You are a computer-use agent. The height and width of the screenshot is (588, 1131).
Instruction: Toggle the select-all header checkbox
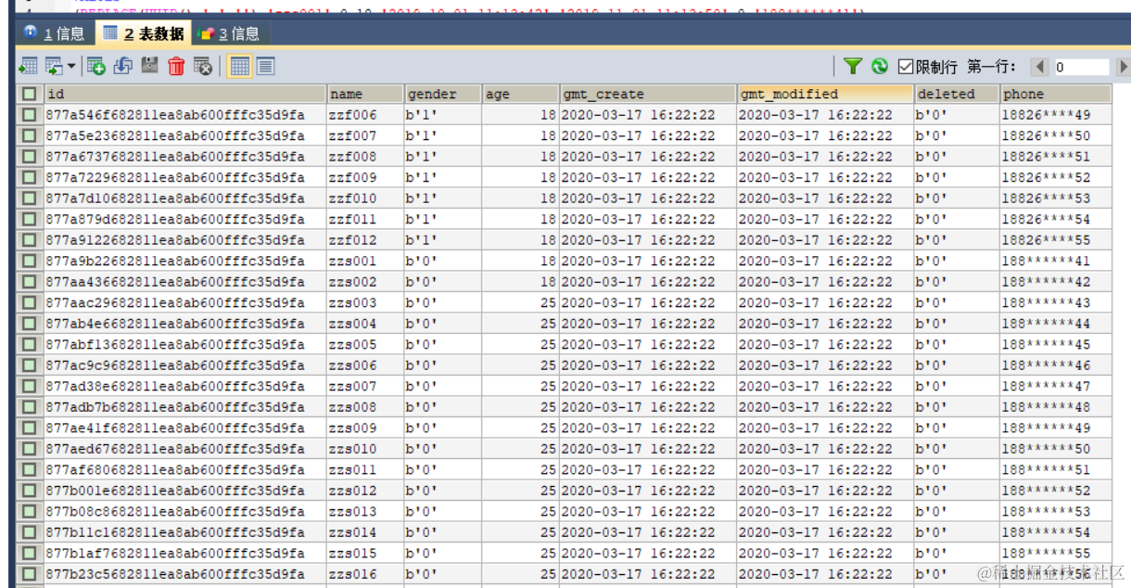pyautogui.click(x=31, y=94)
